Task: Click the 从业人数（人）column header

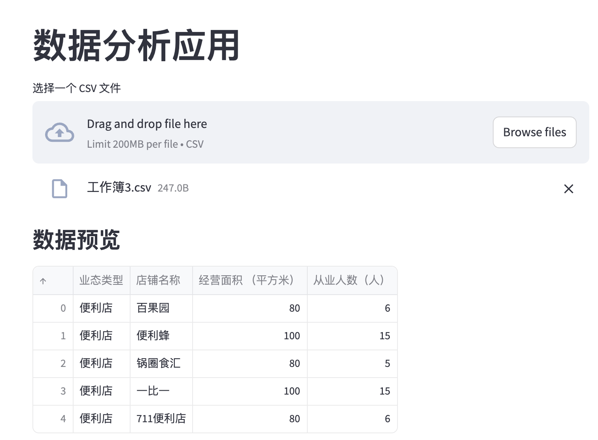Action: (x=352, y=280)
